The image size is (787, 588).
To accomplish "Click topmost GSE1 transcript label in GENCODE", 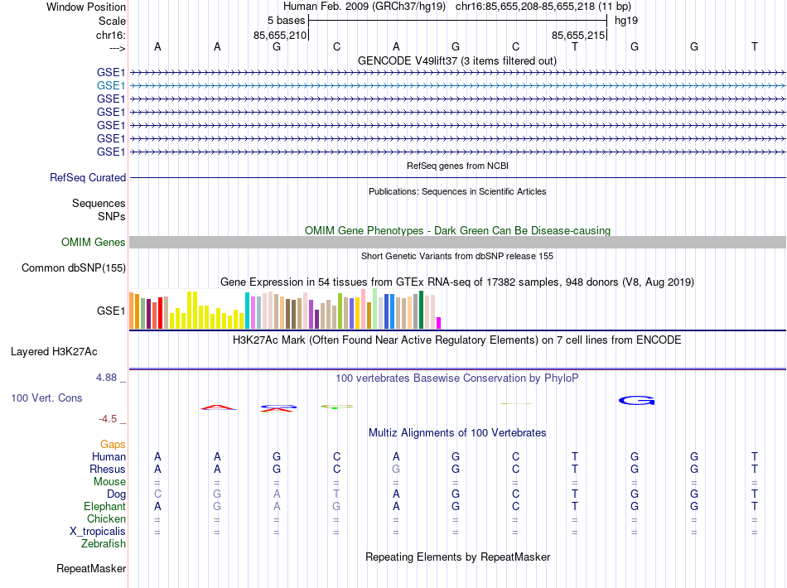I will 111,73.
